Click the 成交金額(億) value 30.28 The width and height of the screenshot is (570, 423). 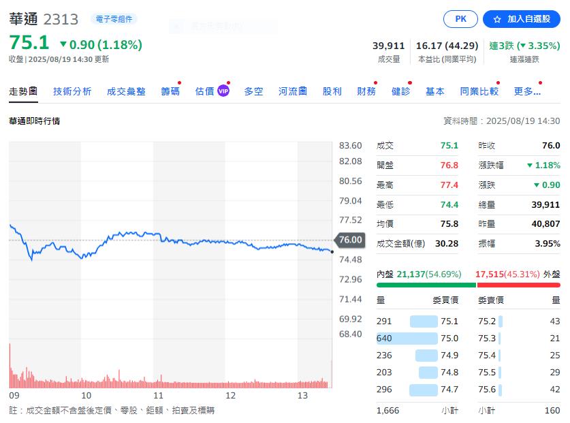[447, 243]
